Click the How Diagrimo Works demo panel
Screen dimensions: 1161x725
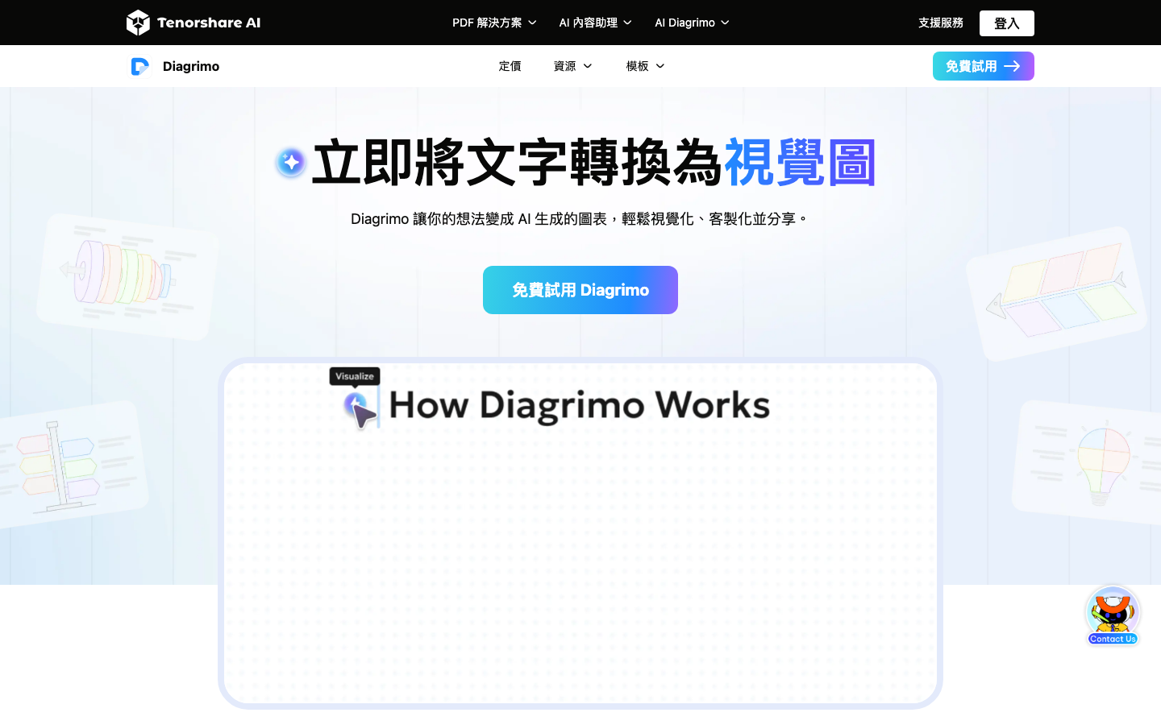click(580, 533)
